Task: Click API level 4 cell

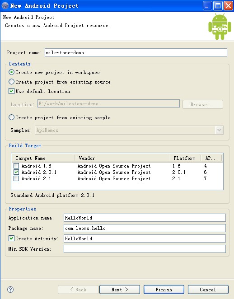Action: click(x=205, y=166)
